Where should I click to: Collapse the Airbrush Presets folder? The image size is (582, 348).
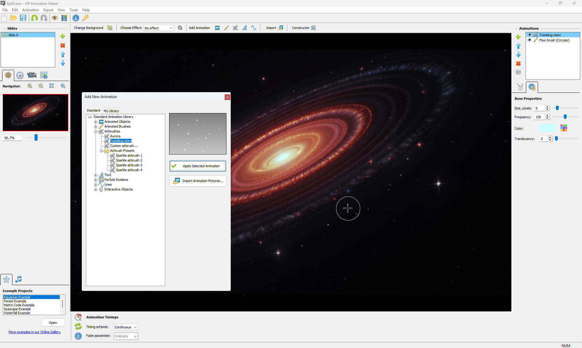click(x=101, y=151)
